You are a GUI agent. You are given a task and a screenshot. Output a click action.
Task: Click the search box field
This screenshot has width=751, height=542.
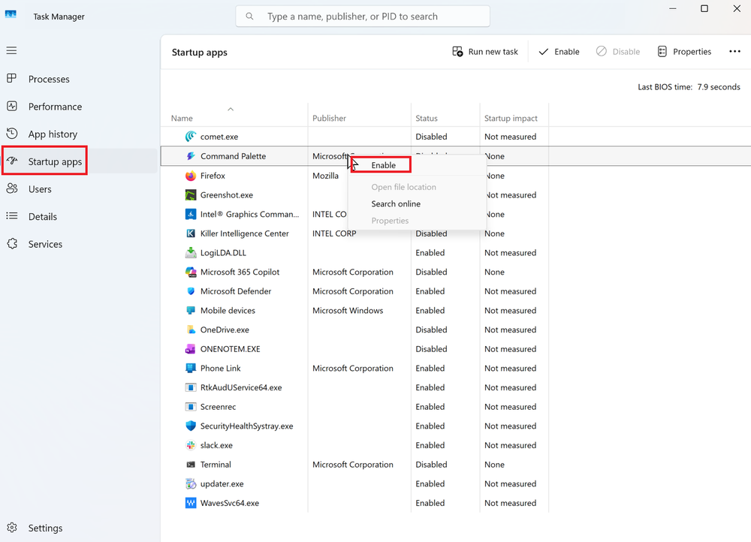pos(363,17)
